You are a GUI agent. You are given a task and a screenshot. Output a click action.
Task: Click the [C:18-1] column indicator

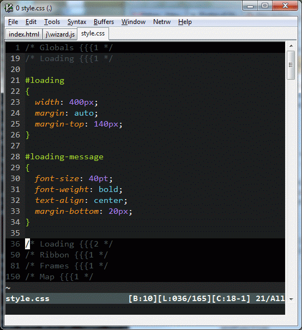click(231, 299)
